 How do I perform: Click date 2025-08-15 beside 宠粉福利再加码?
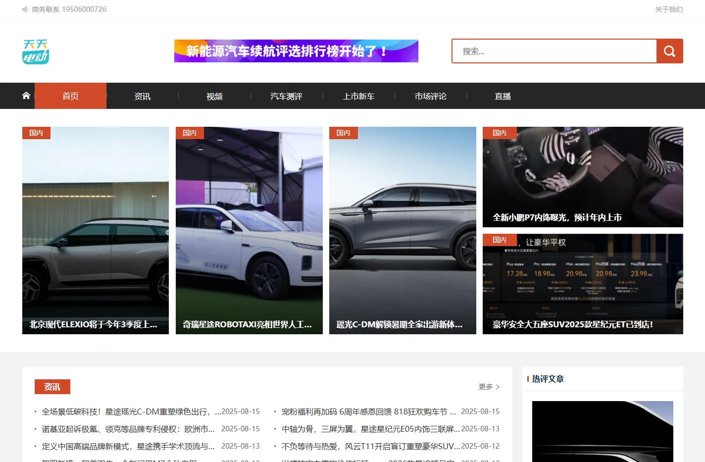pos(480,411)
